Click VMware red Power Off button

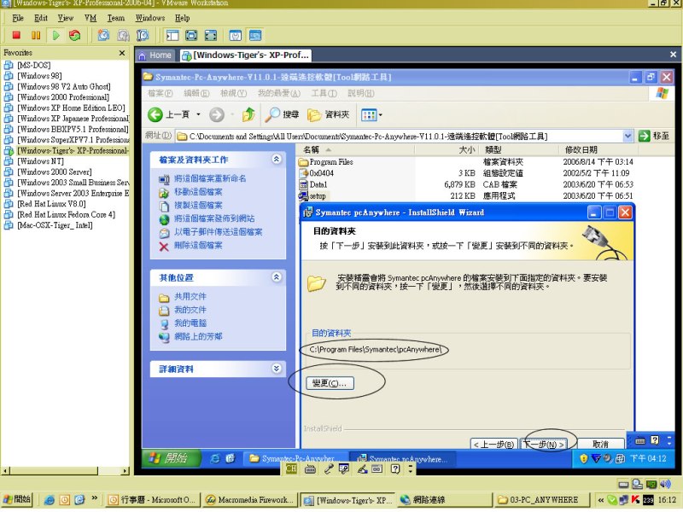16,35
